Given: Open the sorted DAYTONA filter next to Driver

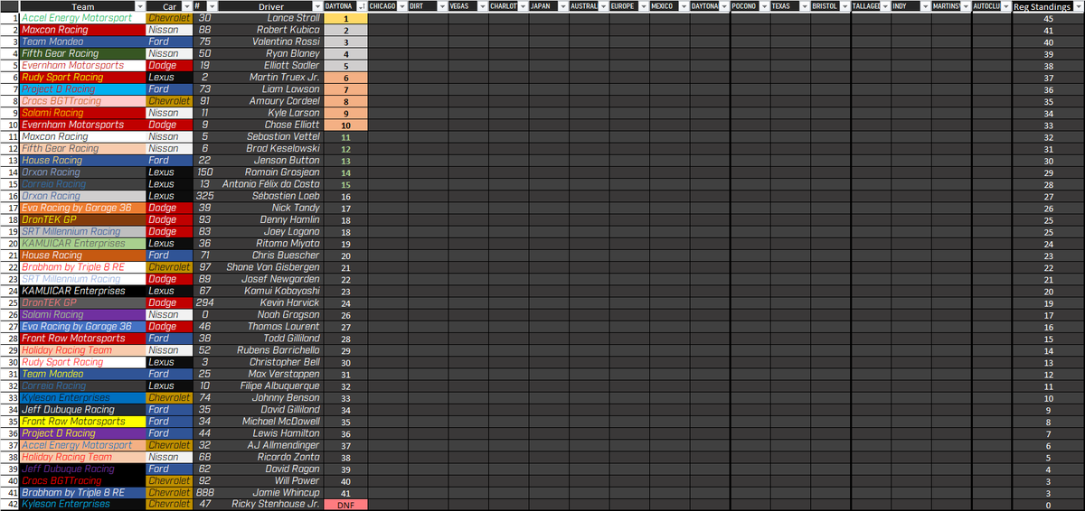Looking at the screenshot, I should 362,6.
